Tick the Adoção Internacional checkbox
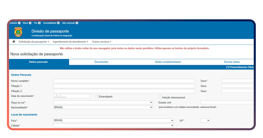Screen dimensions: 263x138 160,97
